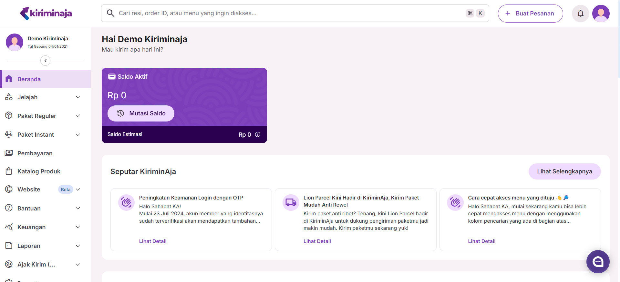Click the Keuangan chart icon

[x=9, y=227]
